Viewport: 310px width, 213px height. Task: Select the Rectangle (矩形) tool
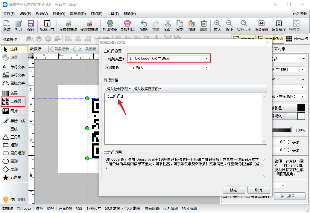coord(14,145)
